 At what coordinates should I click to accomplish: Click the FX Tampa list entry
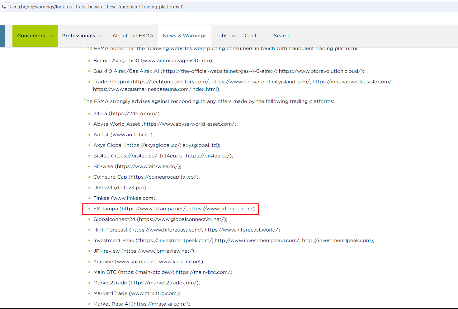point(174,209)
